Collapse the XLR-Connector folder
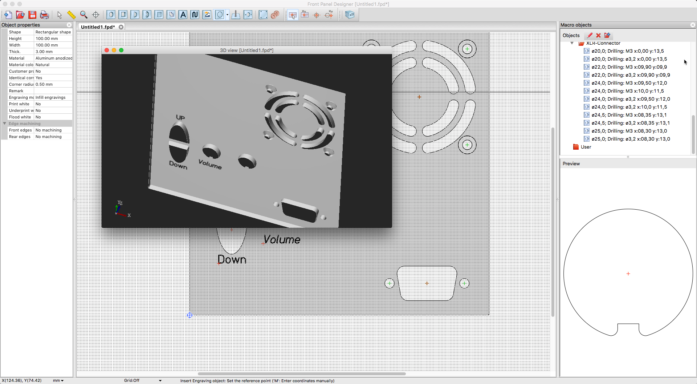 pos(572,43)
